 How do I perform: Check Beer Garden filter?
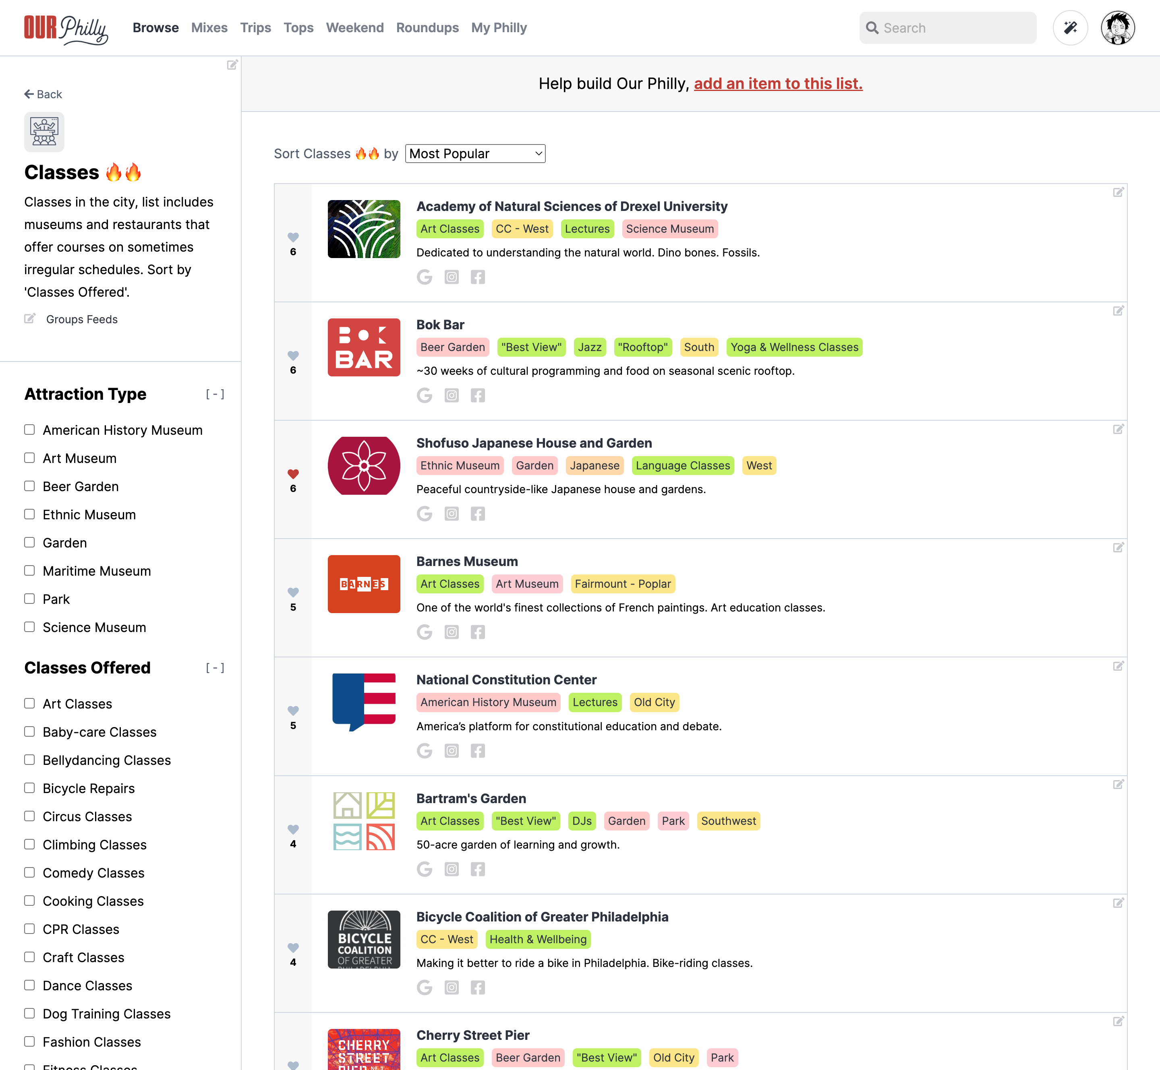(x=29, y=486)
